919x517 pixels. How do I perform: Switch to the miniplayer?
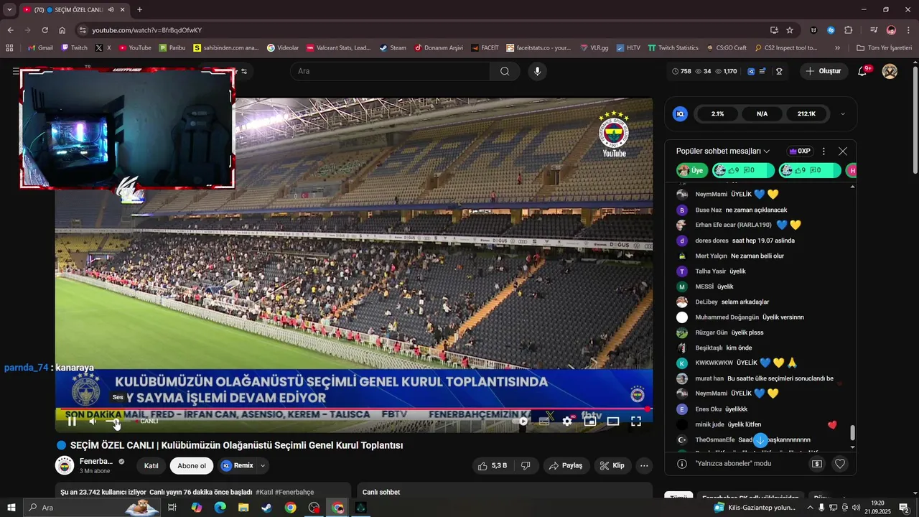tap(590, 421)
